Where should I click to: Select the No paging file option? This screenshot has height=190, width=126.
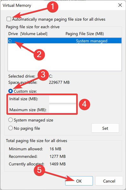click(10, 128)
